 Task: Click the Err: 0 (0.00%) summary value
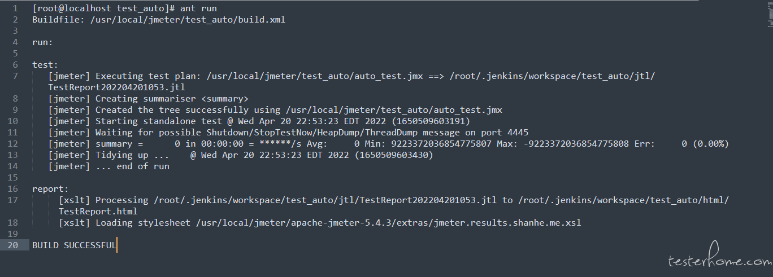tap(681, 144)
